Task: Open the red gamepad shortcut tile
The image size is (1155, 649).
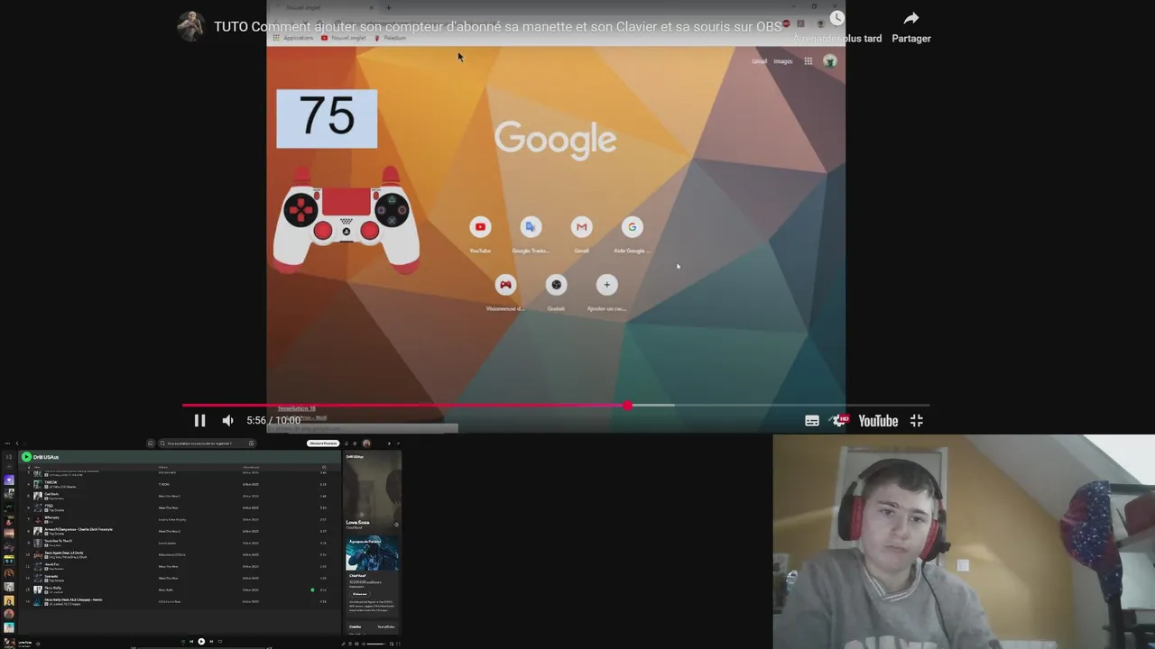Action: (505, 285)
